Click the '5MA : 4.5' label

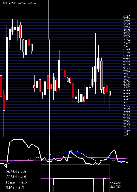(x=15, y=188)
